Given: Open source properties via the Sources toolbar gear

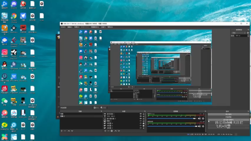Looking at the screenshot, I should [x=112, y=131].
